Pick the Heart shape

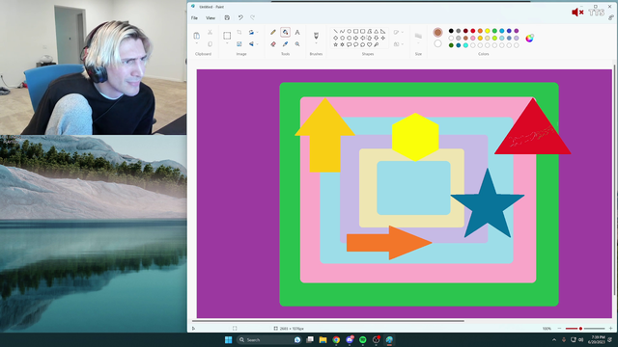click(369, 45)
